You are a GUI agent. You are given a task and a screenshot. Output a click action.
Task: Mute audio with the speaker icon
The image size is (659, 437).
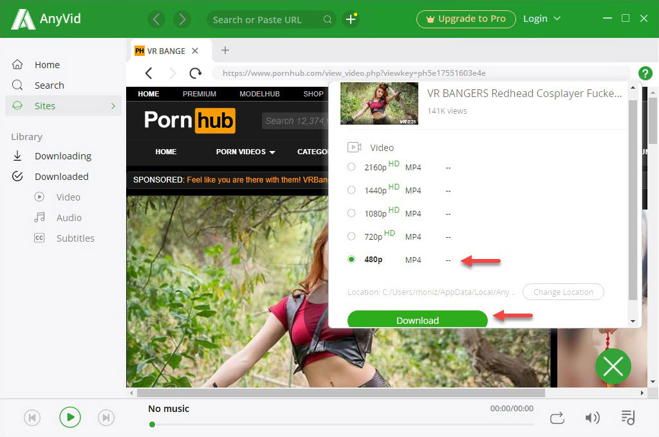592,418
